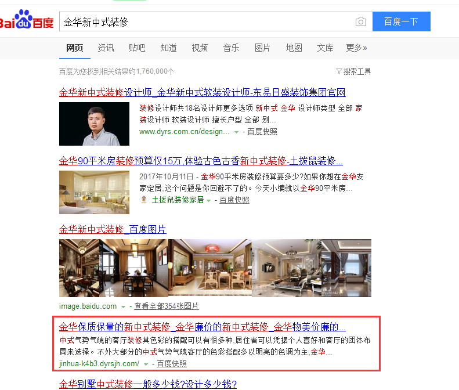Open the 地图 tab

tap(294, 48)
